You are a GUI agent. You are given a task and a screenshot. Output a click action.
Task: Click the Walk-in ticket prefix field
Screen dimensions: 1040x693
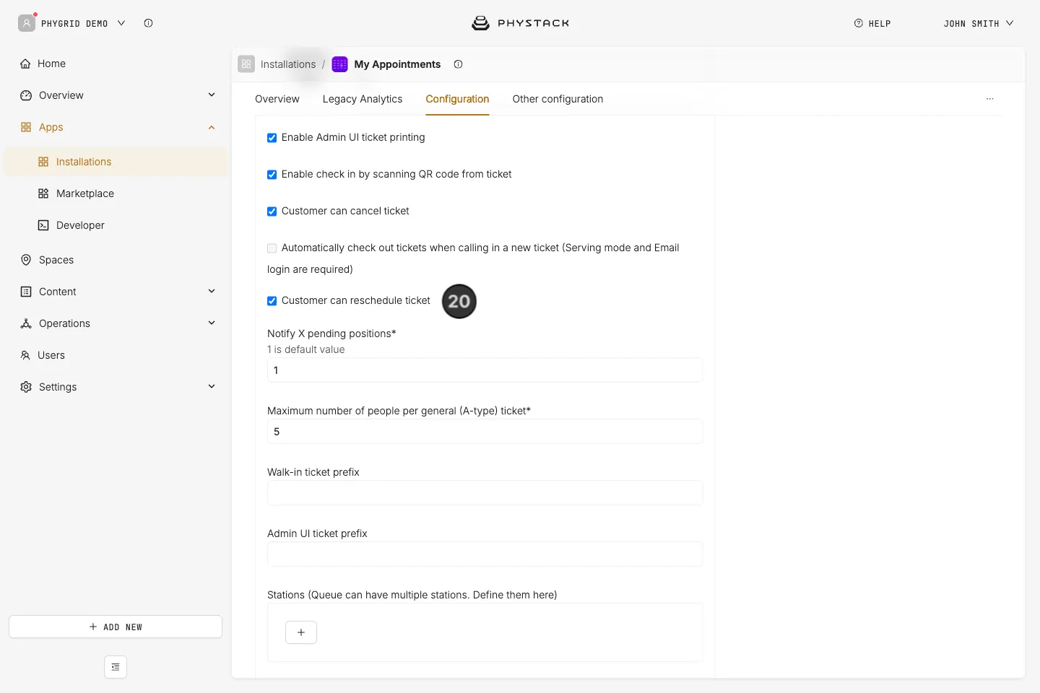click(x=485, y=493)
